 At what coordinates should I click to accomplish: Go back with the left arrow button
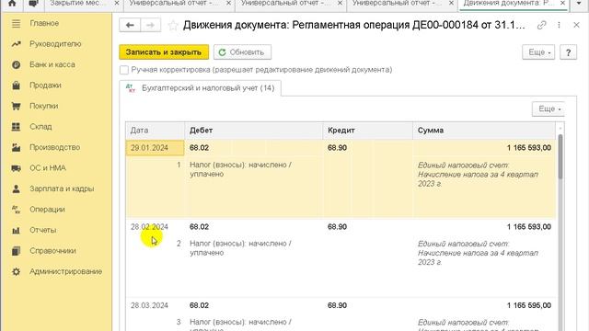[x=130, y=25]
